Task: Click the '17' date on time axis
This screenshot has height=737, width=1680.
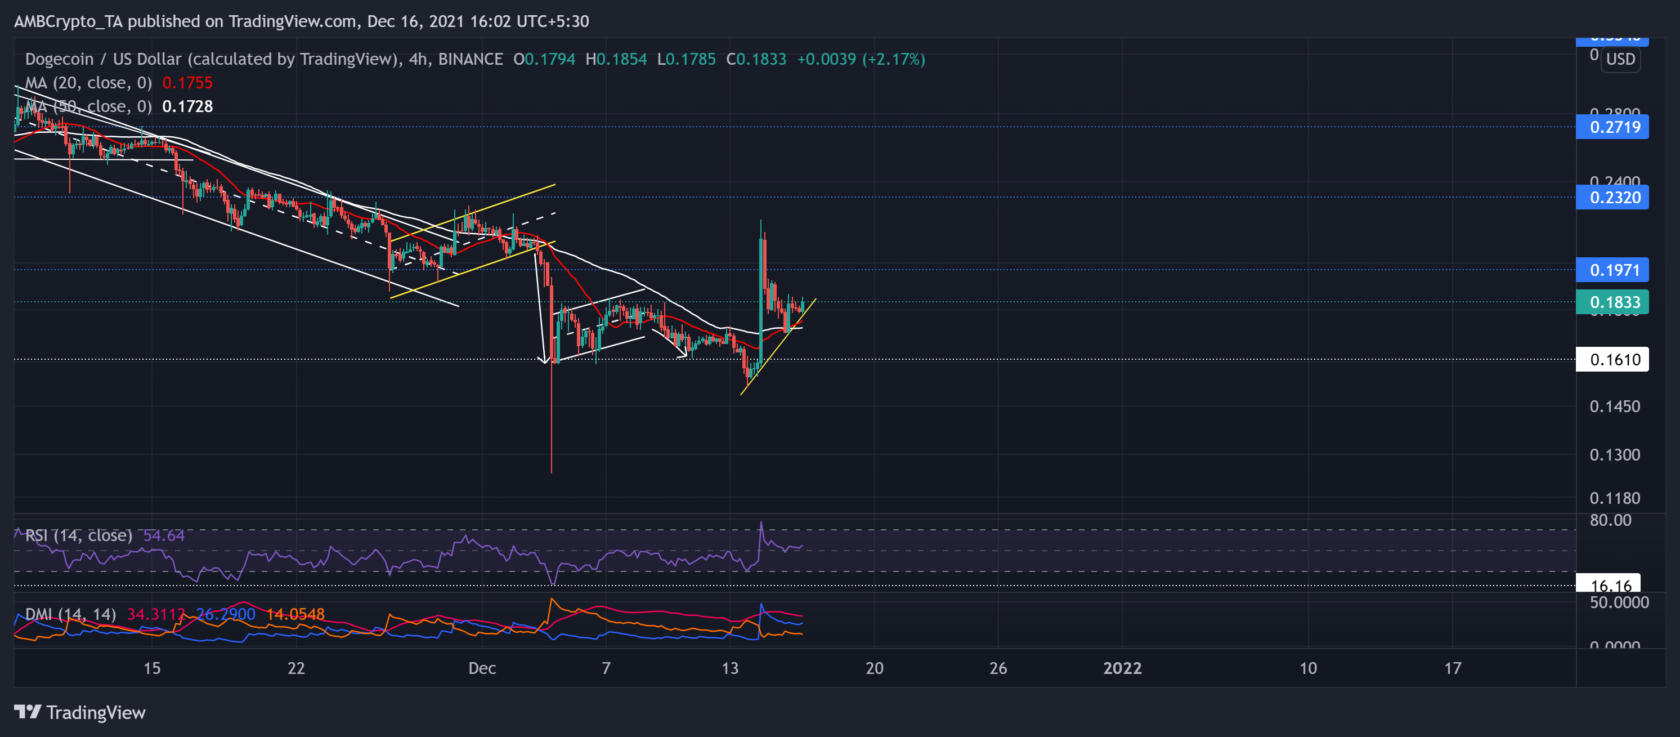Action: pos(1453,668)
